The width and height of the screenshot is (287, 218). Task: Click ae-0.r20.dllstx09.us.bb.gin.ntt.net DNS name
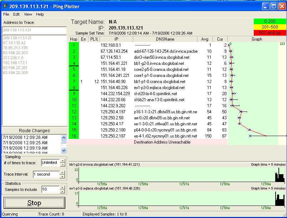click(162, 118)
